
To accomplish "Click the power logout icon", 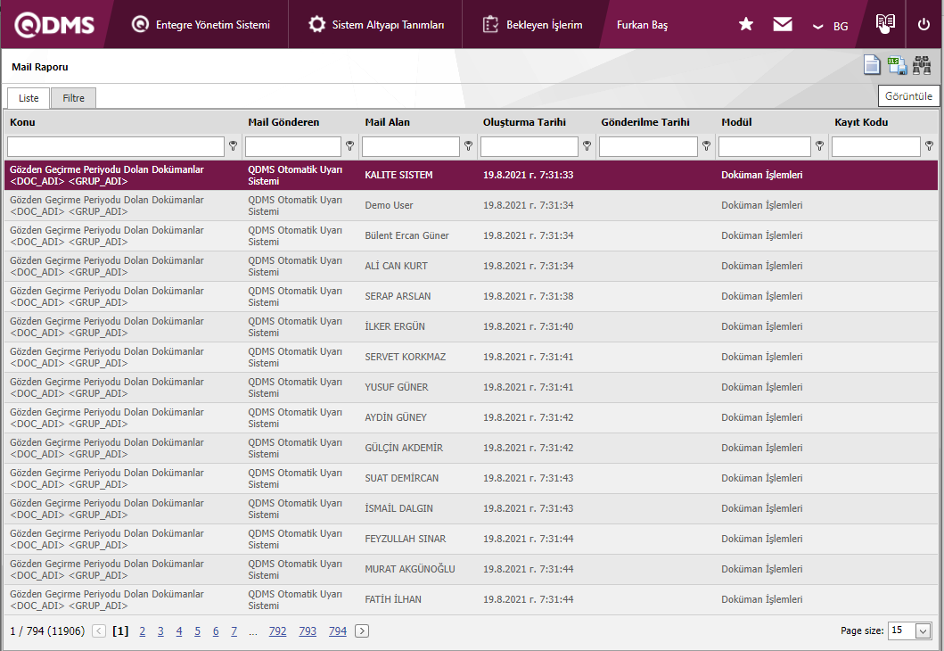I will pyautogui.click(x=923, y=24).
